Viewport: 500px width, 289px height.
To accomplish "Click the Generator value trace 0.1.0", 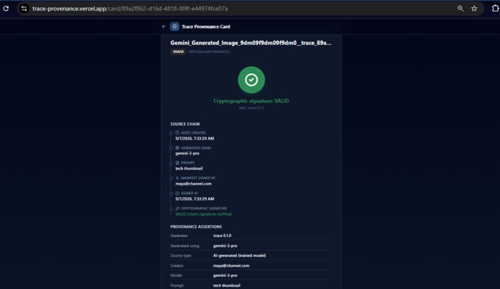I will point(222,236).
